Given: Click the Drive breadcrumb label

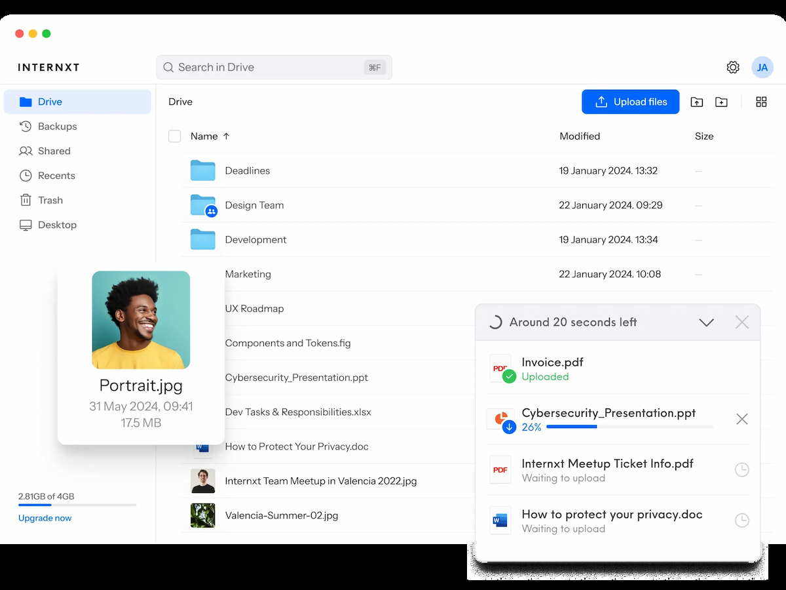Looking at the screenshot, I should tap(180, 102).
